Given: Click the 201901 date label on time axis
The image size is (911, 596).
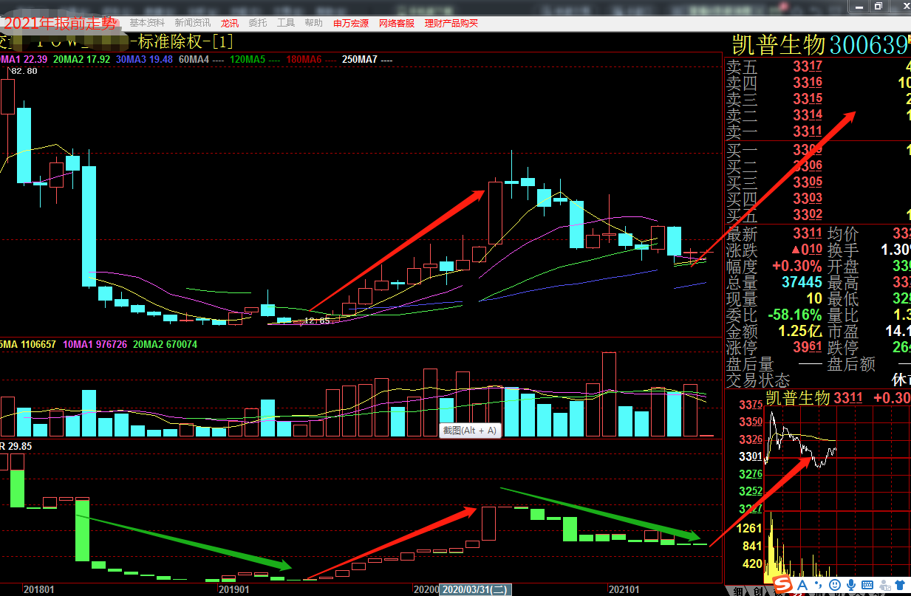Looking at the screenshot, I should coord(233,590).
